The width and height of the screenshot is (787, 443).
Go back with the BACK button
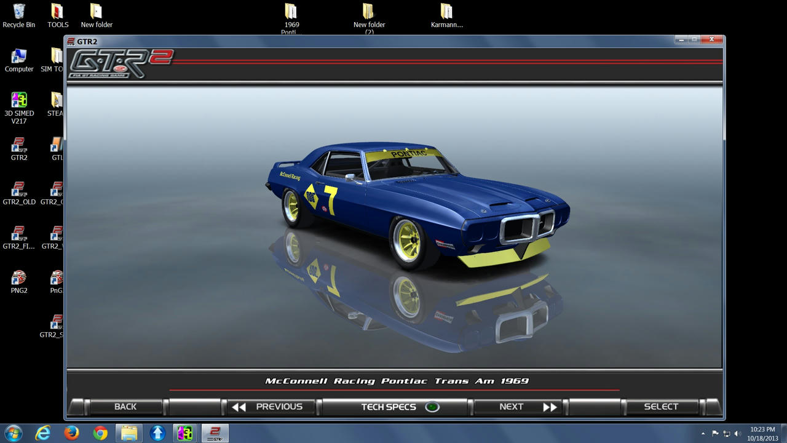coord(125,407)
